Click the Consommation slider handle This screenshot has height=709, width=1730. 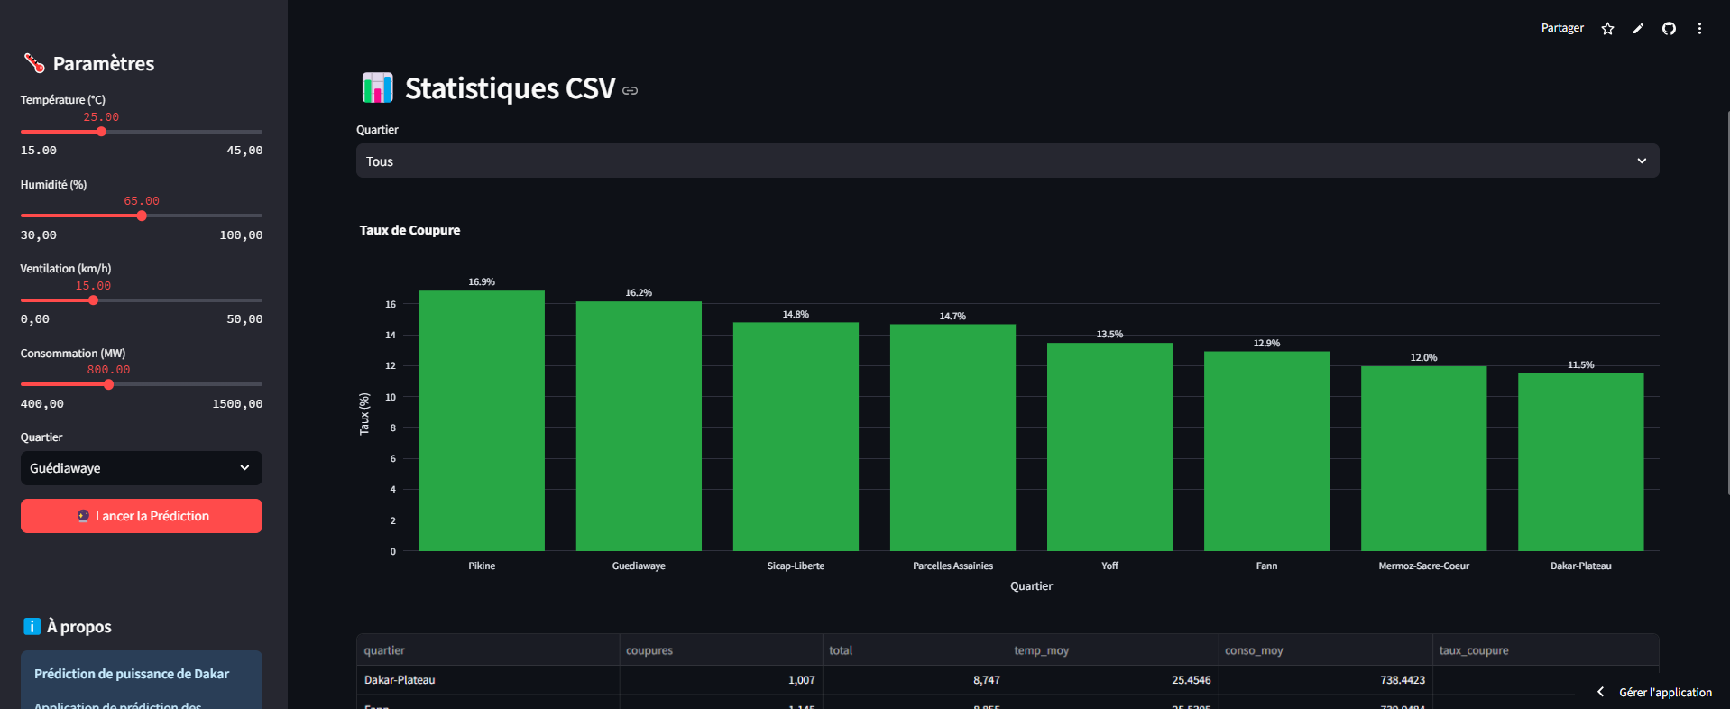coord(108,384)
